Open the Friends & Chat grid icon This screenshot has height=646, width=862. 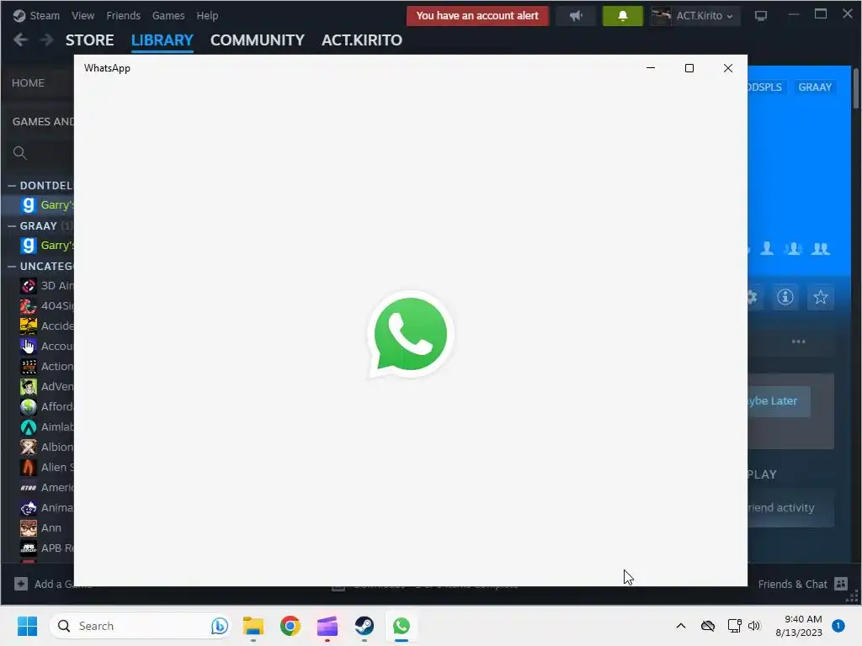[841, 584]
